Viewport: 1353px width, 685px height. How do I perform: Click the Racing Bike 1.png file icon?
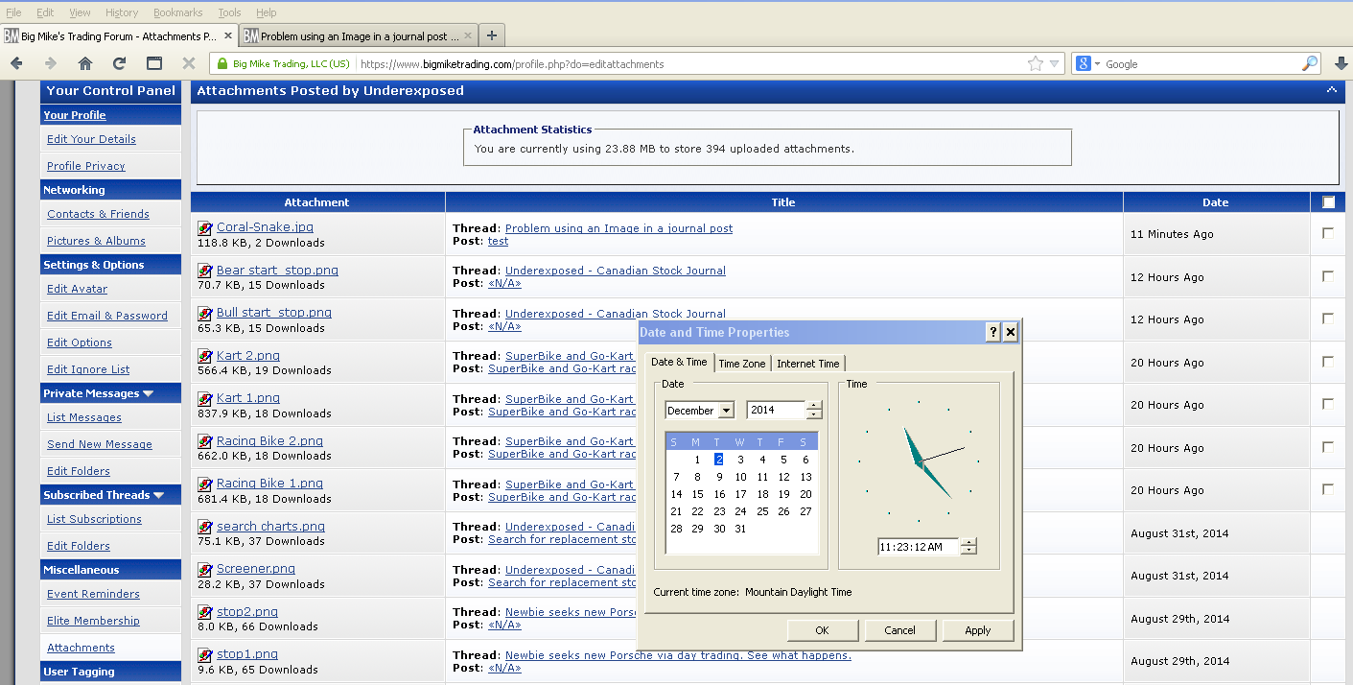[204, 484]
